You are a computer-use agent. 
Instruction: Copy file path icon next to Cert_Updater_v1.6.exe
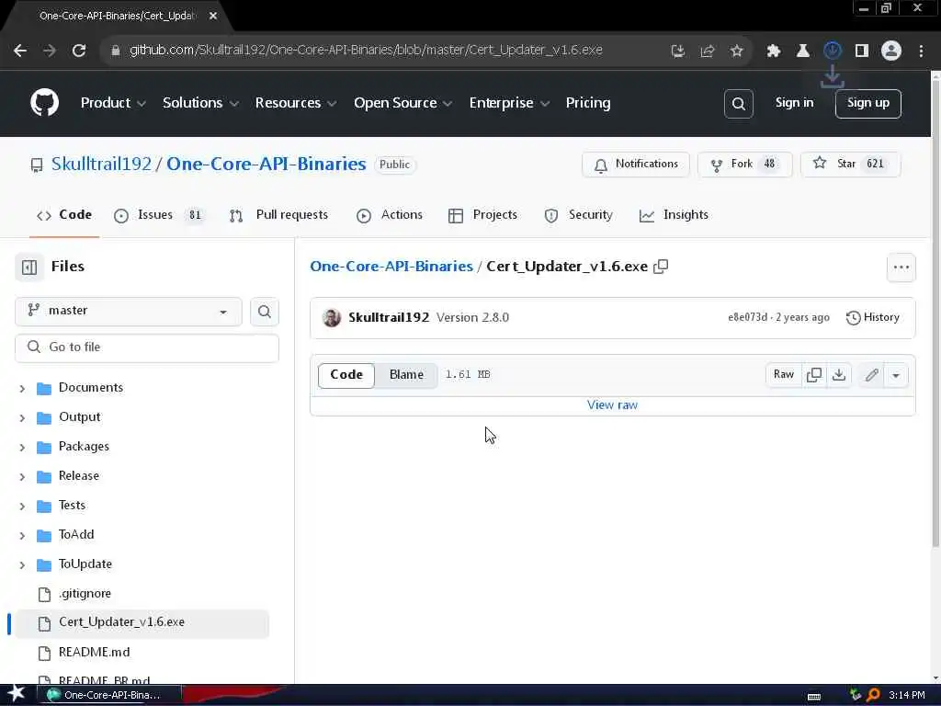(661, 267)
